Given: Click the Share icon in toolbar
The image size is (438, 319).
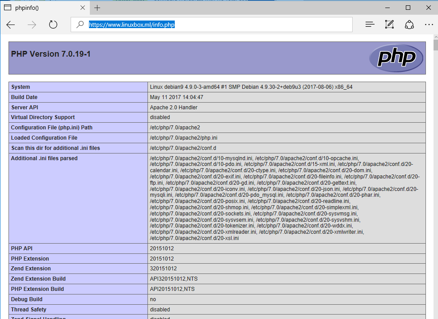Looking at the screenshot, I should (x=409, y=25).
